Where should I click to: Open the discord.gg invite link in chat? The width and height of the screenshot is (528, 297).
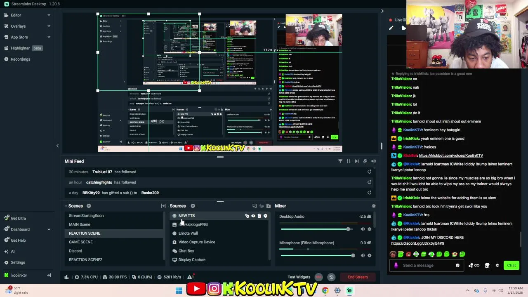tap(417, 243)
